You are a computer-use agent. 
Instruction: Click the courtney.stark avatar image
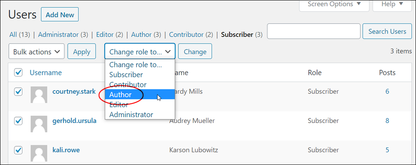coord(39,95)
